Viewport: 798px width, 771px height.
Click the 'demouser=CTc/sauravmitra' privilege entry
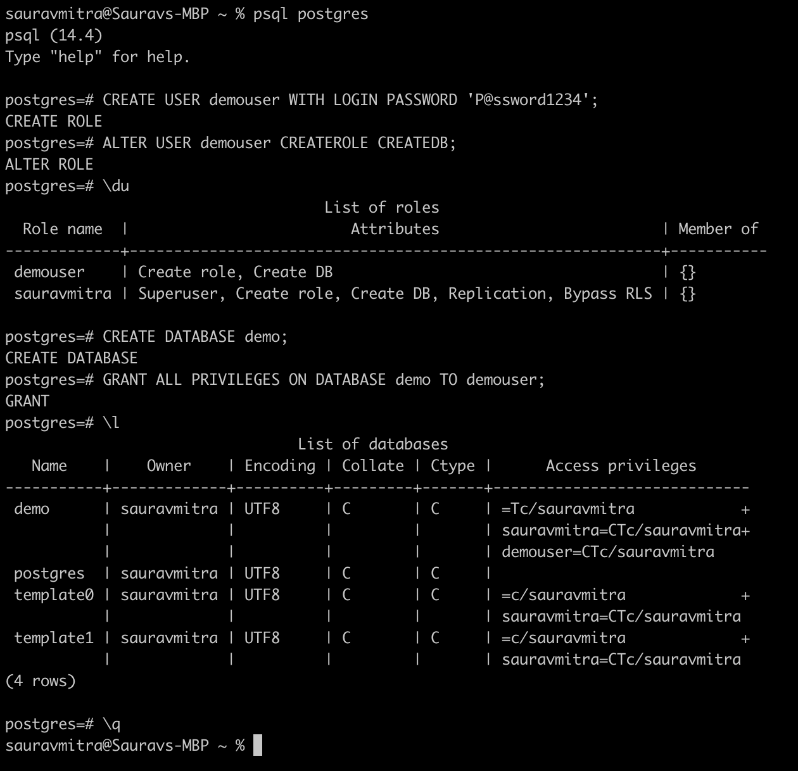pos(607,552)
